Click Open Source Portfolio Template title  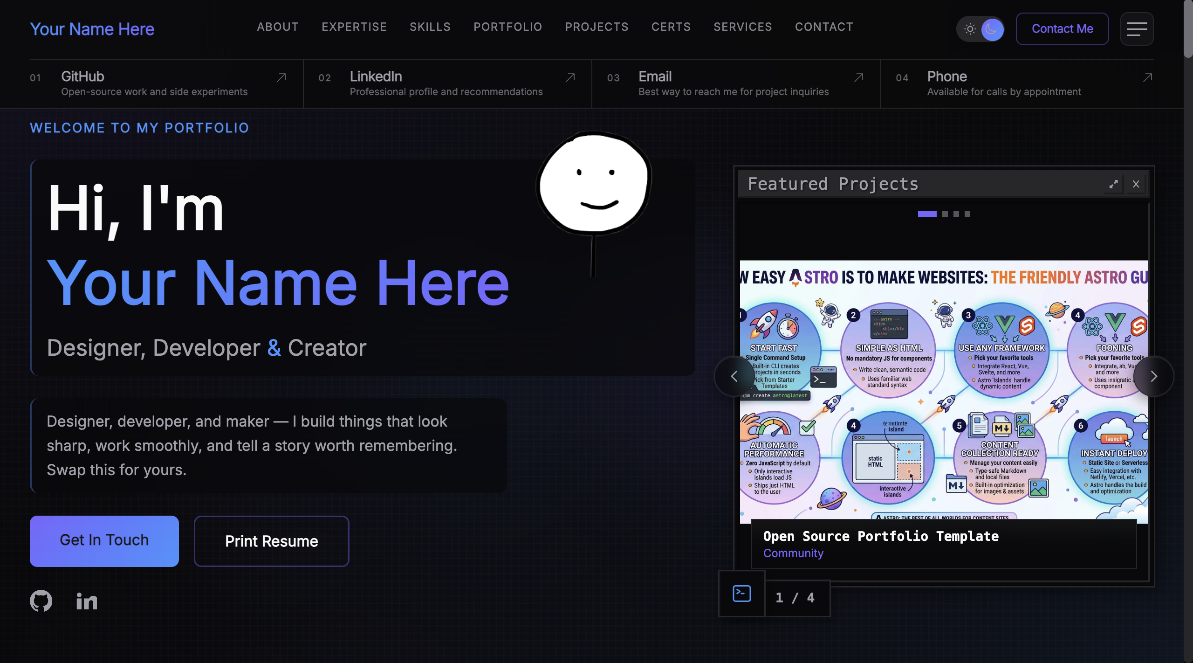tap(881, 536)
